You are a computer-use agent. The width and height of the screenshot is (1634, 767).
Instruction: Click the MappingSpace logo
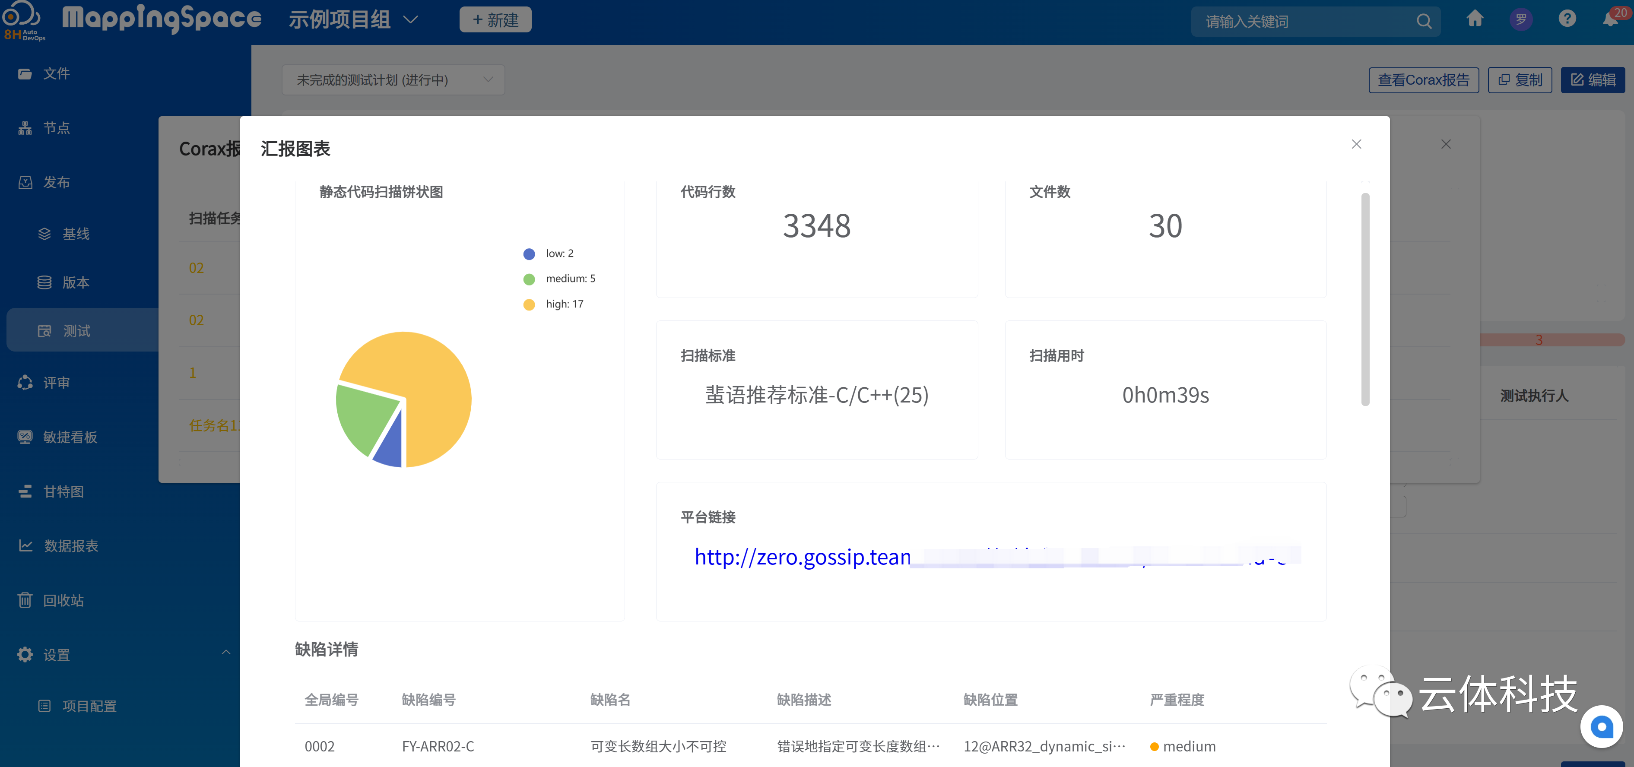point(162,19)
